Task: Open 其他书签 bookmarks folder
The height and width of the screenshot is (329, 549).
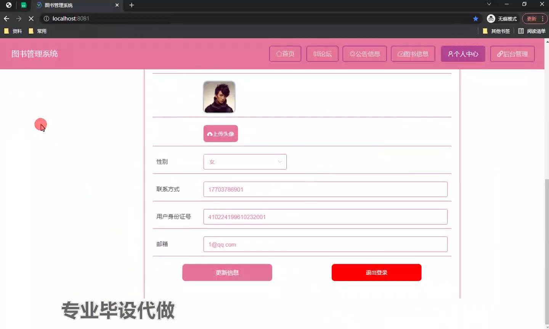Action: coord(496,31)
